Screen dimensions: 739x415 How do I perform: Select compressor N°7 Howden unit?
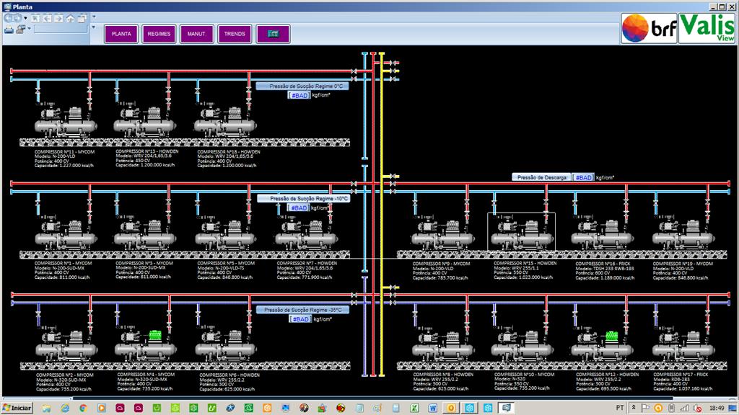tap(306, 233)
